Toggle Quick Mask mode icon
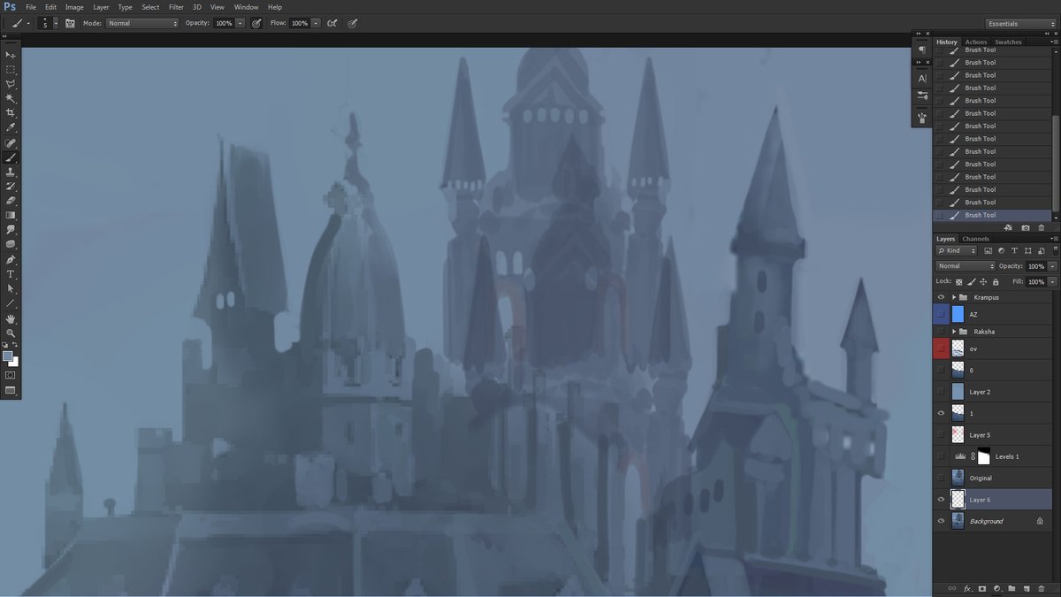The image size is (1061, 597). (11, 375)
